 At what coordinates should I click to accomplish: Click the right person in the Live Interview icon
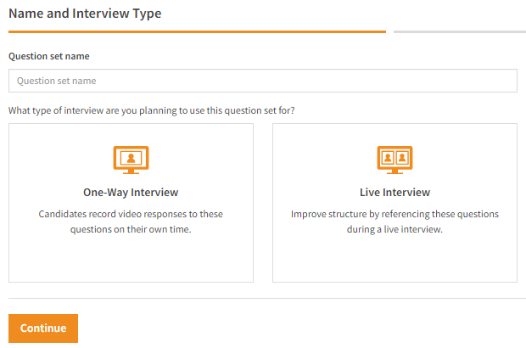pyautogui.click(x=402, y=158)
